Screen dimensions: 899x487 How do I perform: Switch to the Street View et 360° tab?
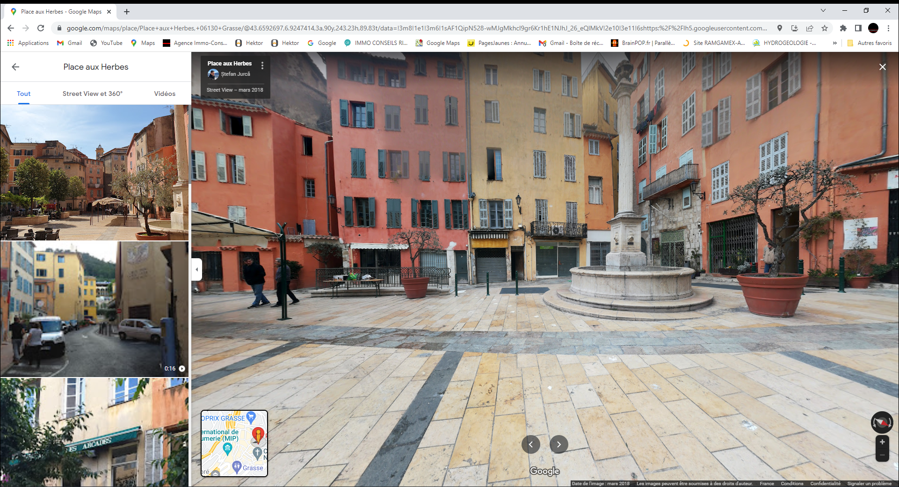93,94
